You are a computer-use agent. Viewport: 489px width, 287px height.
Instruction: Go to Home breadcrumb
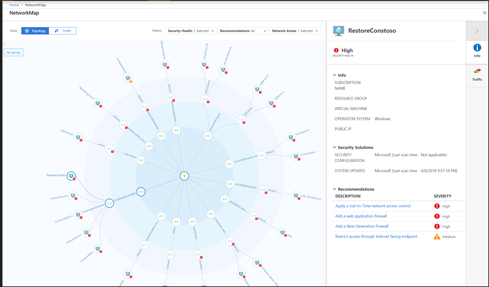[14, 5]
